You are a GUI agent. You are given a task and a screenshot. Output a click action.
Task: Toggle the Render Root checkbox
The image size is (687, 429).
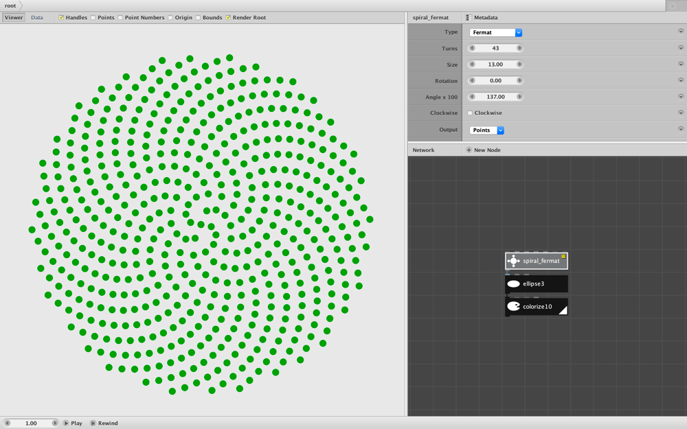pyautogui.click(x=228, y=18)
